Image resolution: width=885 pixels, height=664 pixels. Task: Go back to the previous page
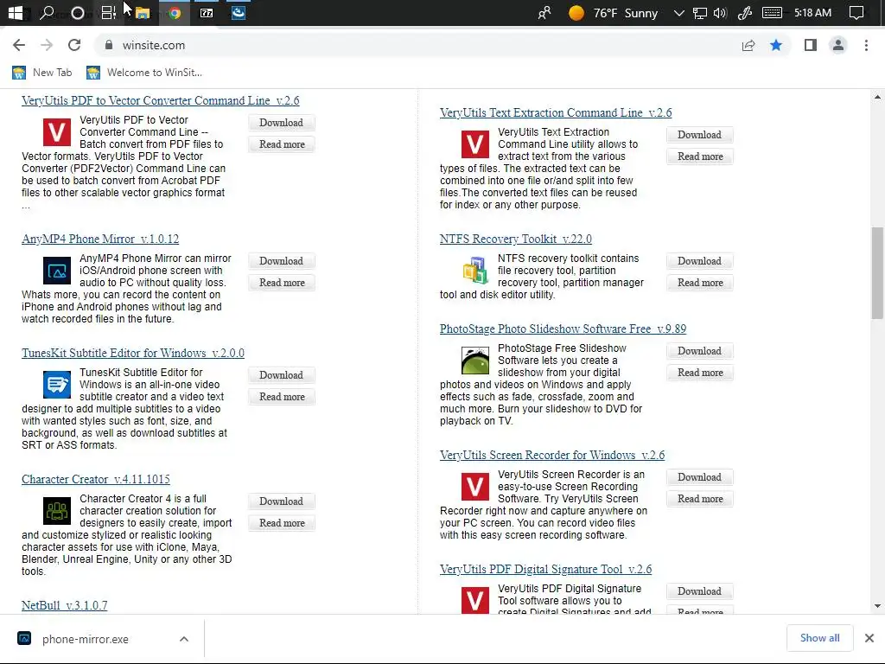click(x=19, y=45)
